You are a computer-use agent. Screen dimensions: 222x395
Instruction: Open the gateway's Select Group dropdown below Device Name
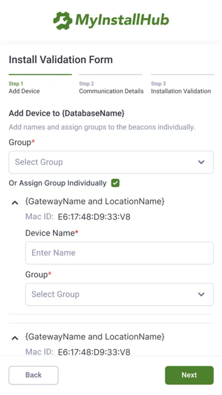pyautogui.click(x=120, y=294)
